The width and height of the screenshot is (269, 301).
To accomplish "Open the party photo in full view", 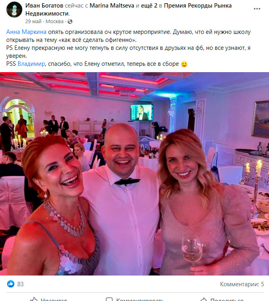I will 134,174.
